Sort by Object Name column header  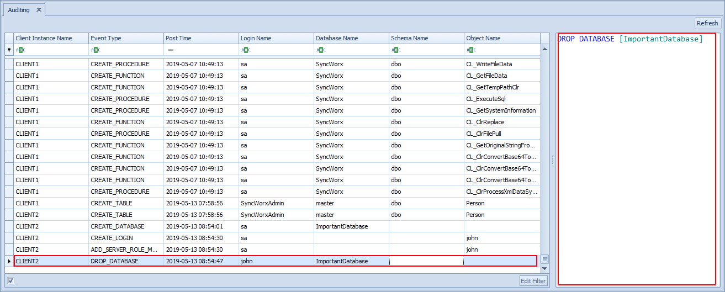501,38
